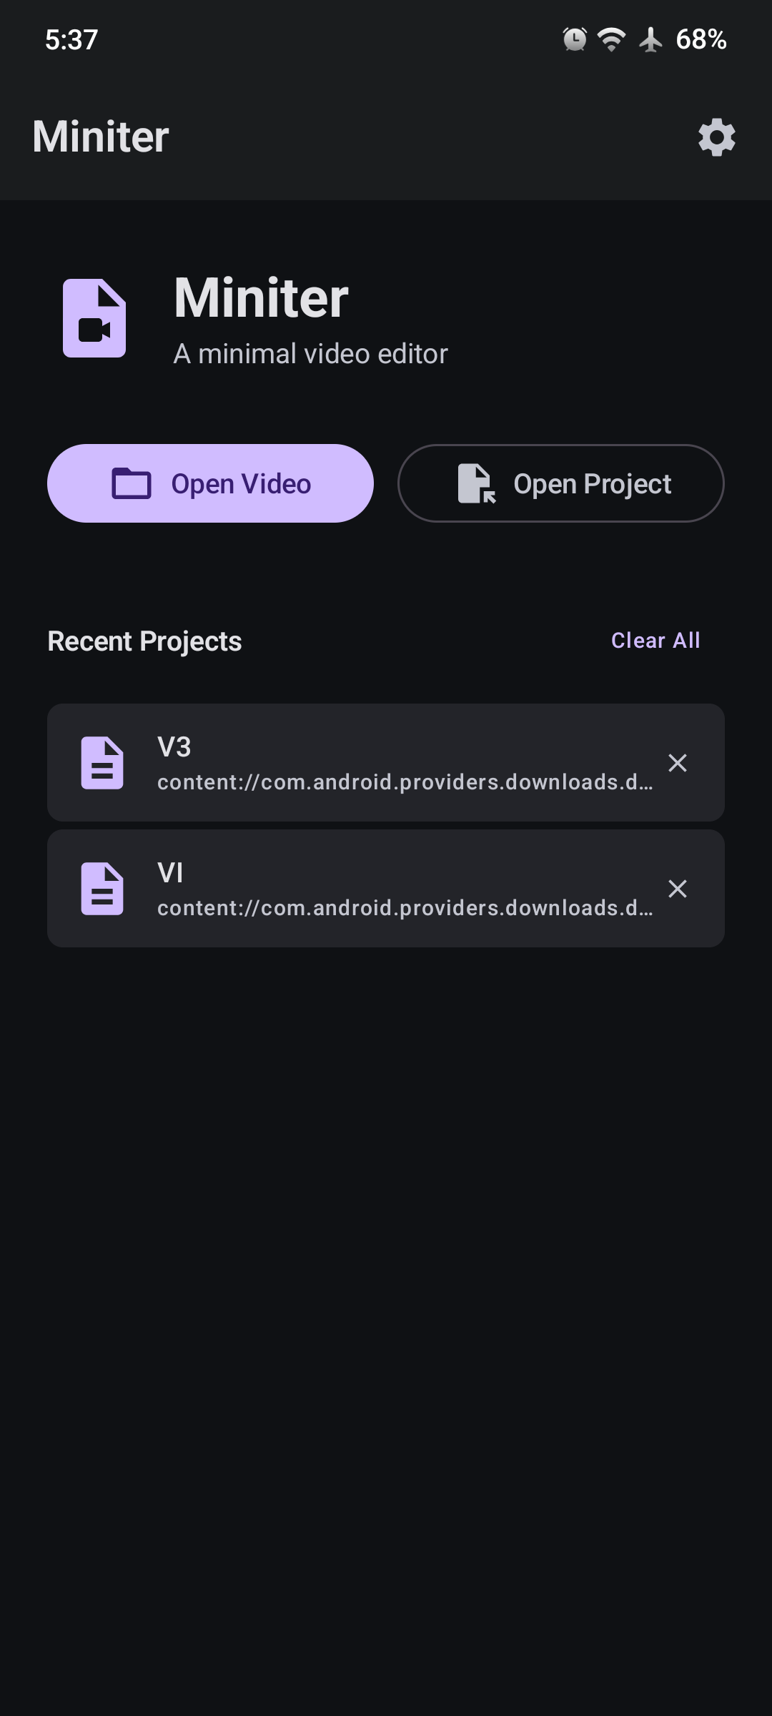The image size is (772, 1716).
Task: Tap the document icon beside VI
Action: (x=102, y=889)
